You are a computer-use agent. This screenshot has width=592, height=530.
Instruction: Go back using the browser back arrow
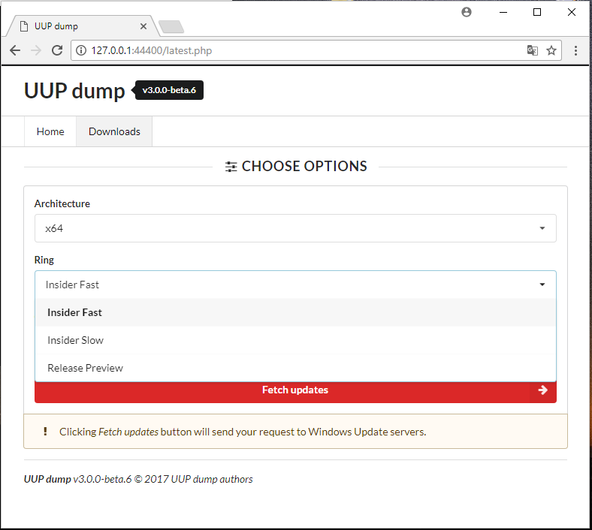[15, 50]
